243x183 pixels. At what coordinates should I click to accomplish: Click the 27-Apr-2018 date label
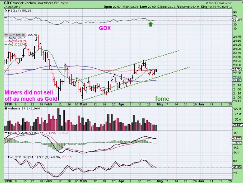coord(12,7)
